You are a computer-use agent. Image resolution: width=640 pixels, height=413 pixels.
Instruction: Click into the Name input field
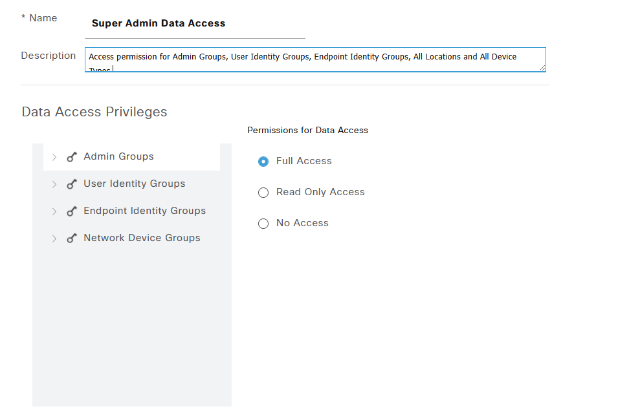194,24
